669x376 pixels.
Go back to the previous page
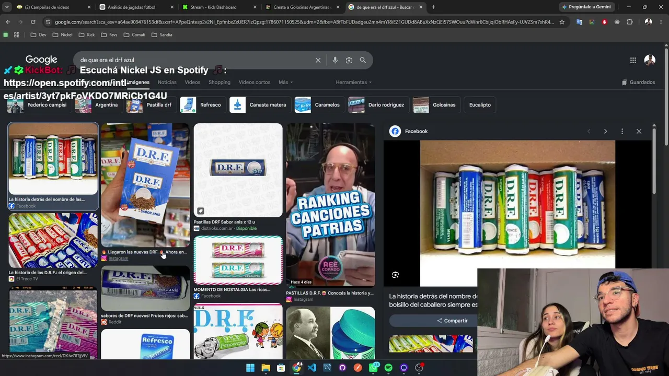pyautogui.click(x=8, y=22)
